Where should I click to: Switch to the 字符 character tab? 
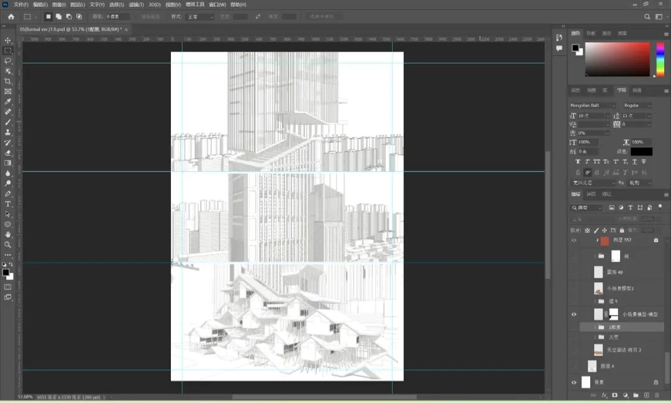click(621, 90)
